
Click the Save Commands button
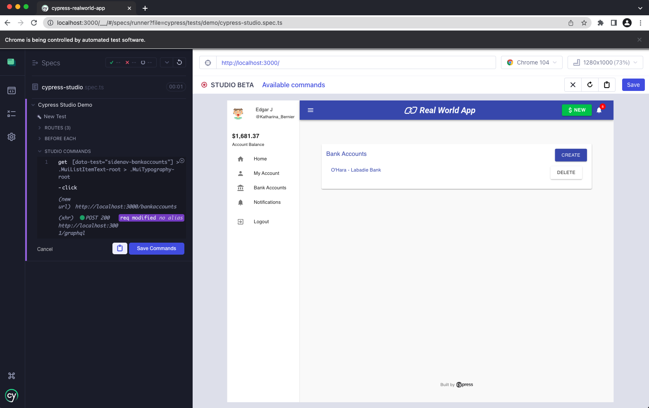(156, 248)
